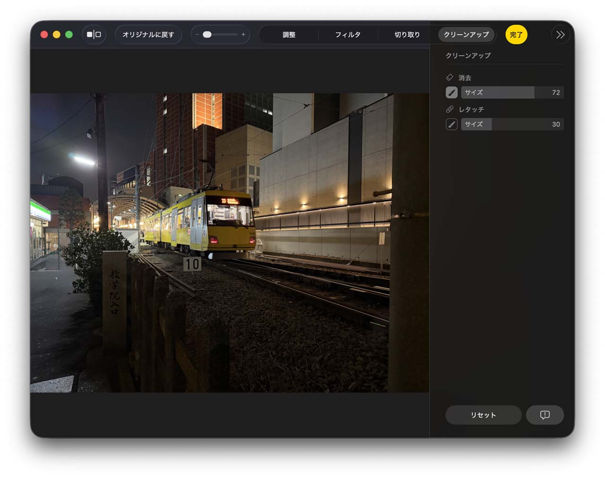This screenshot has width=605, height=478.
Task: Switch to the 調整 tab
Action: [289, 35]
